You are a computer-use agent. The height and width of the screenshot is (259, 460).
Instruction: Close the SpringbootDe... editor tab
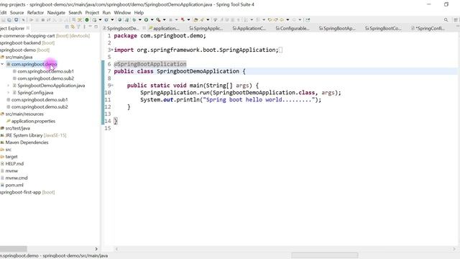pyautogui.click(x=144, y=28)
